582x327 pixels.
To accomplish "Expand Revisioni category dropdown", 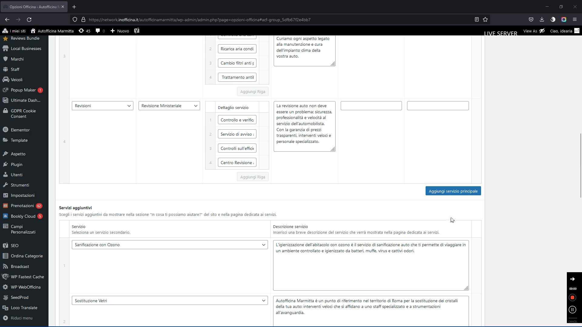I will tap(102, 106).
